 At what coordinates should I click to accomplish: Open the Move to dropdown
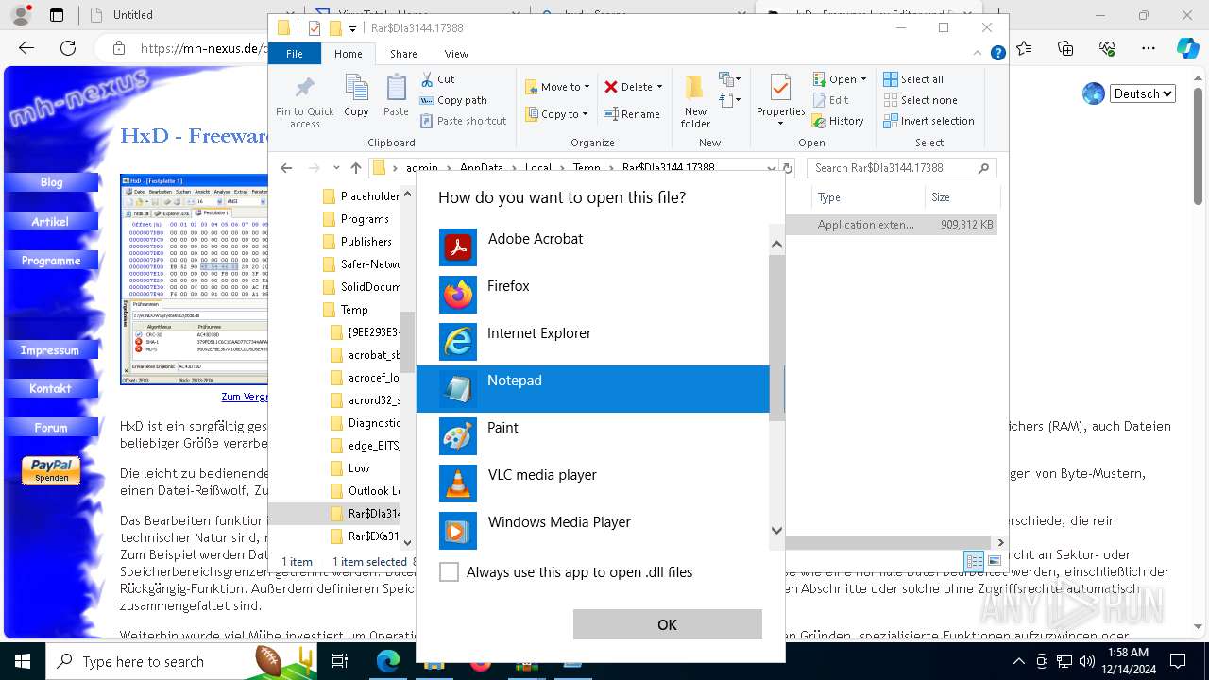(556, 87)
